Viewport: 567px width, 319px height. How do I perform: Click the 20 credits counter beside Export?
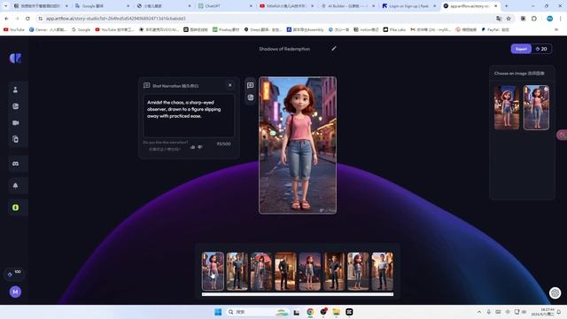pyautogui.click(x=541, y=49)
